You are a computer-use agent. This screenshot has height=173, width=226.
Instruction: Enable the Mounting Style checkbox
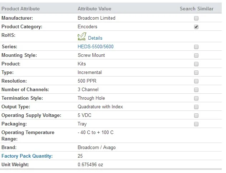[x=196, y=55]
